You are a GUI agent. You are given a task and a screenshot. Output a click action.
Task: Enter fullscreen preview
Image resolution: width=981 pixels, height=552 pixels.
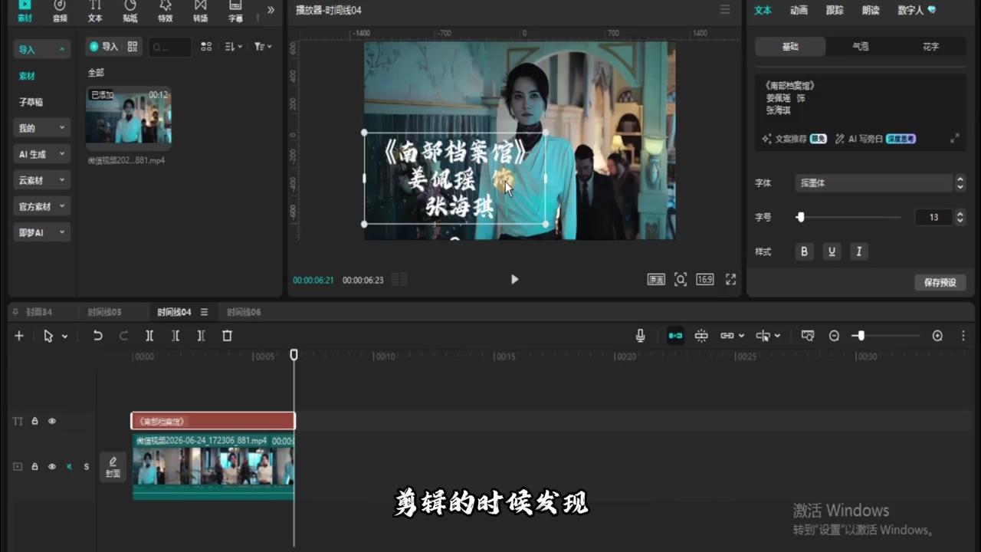(730, 280)
